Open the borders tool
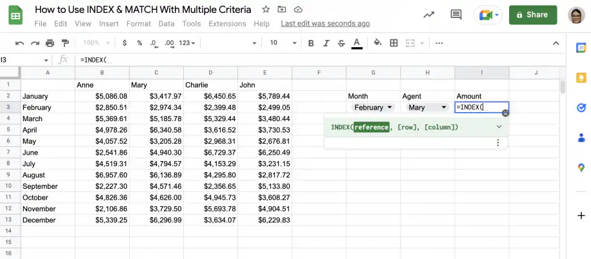 (x=394, y=43)
